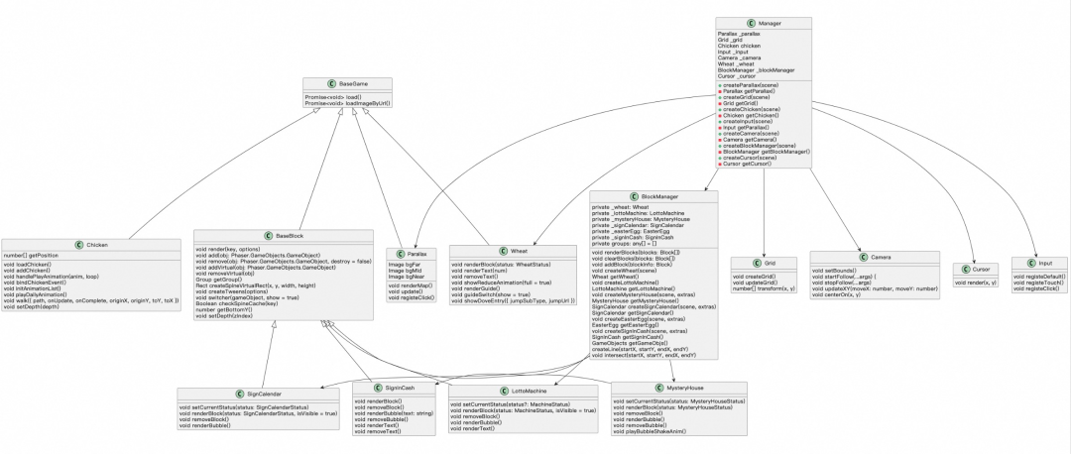Click green marker before createCamera(scene)

click(x=719, y=134)
